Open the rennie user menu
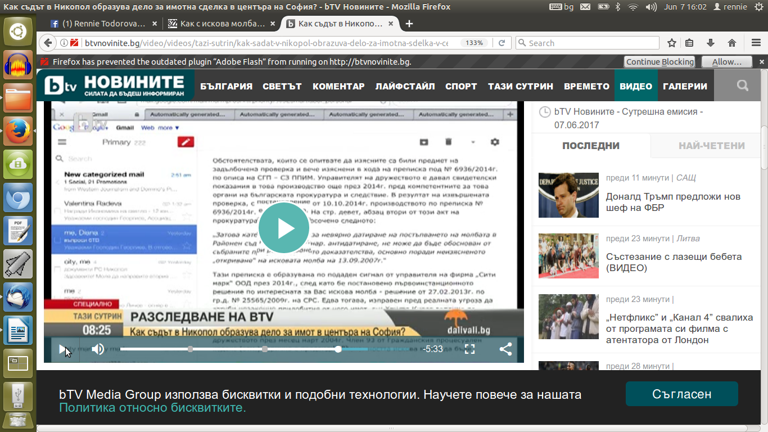Viewport: 768px width, 432px height. tap(730, 7)
